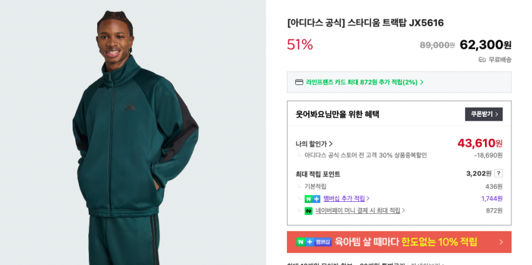Expand the 라인프렌즈 카드 추가 적립 chevron
This screenshot has width=532, height=265.
[x=422, y=82]
